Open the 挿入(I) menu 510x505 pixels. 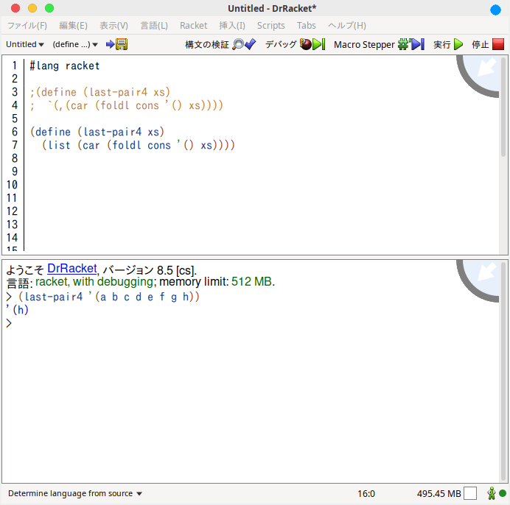click(x=232, y=25)
